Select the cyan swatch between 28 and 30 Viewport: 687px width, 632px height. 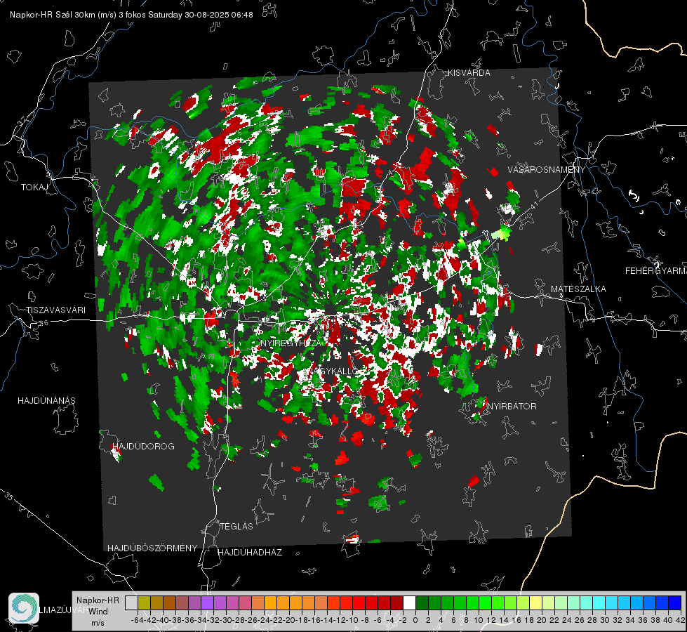(599, 603)
